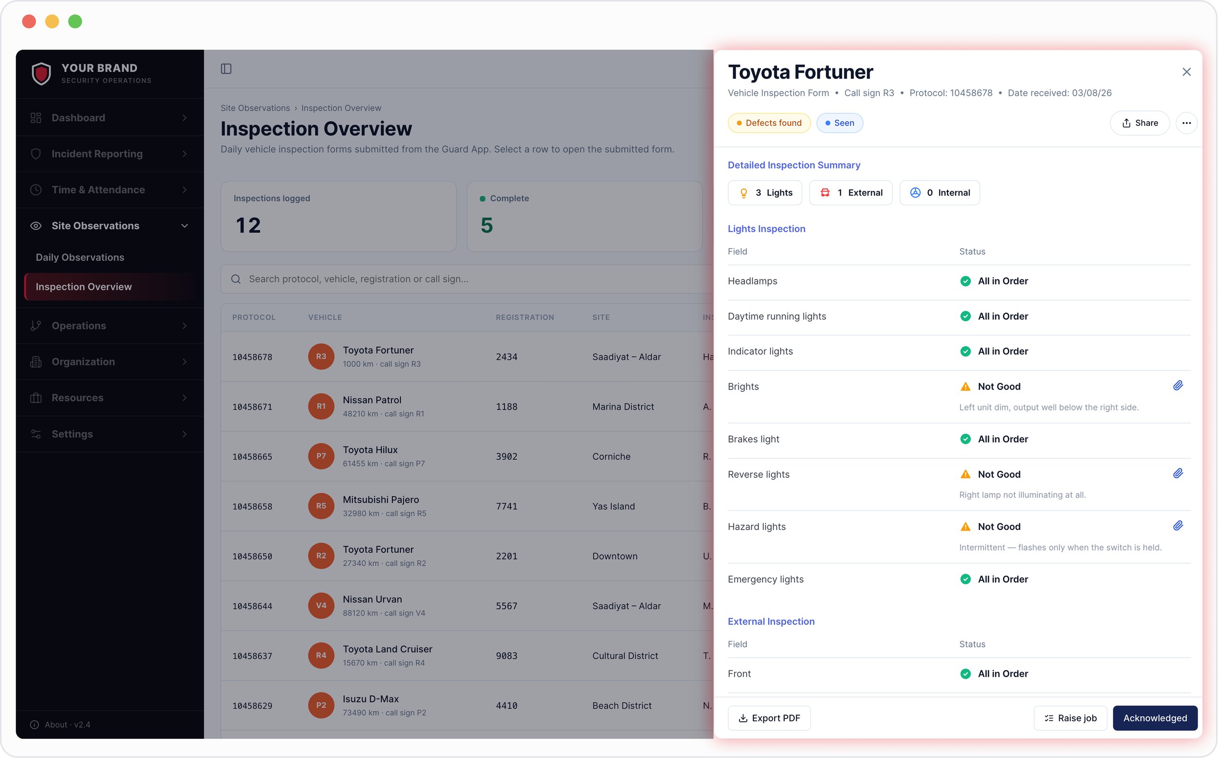Screen dimensions: 1222x758
Task: Click registration 9083 cell
Action: 506,656
